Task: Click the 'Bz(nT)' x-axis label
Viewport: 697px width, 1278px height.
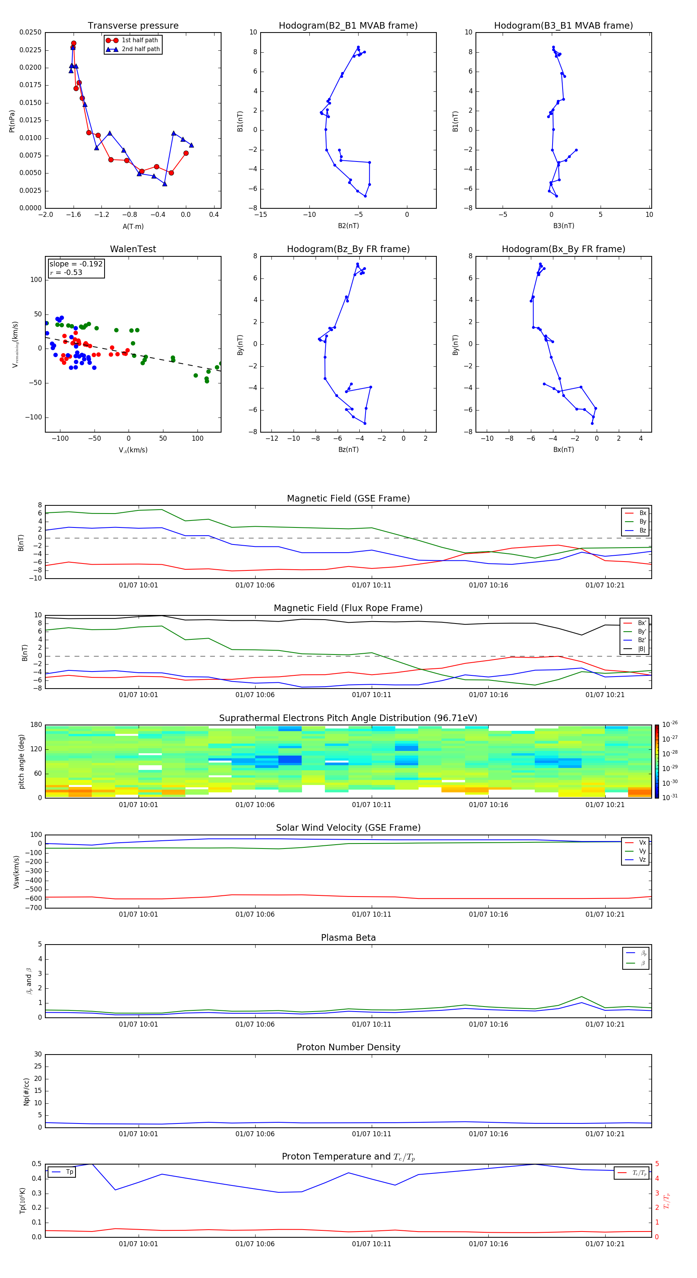Action: (x=348, y=450)
